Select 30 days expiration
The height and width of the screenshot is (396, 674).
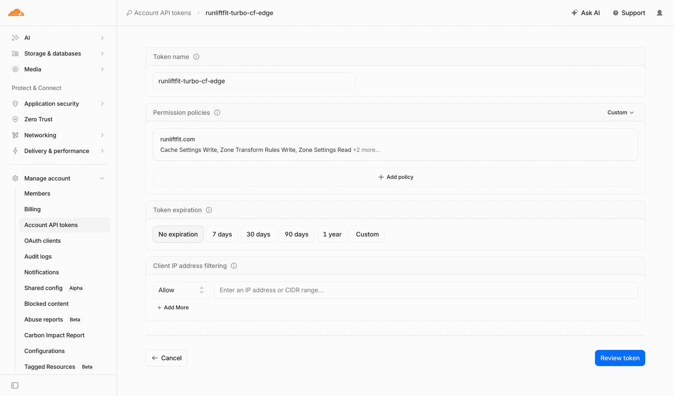[x=258, y=234]
